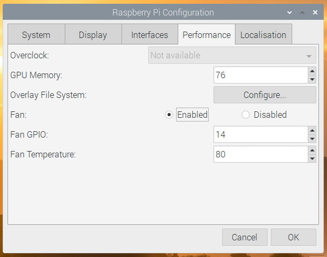Image resolution: width=327 pixels, height=257 pixels.
Task: Focus the Fan Temperature text field
Action: [x=260, y=155]
